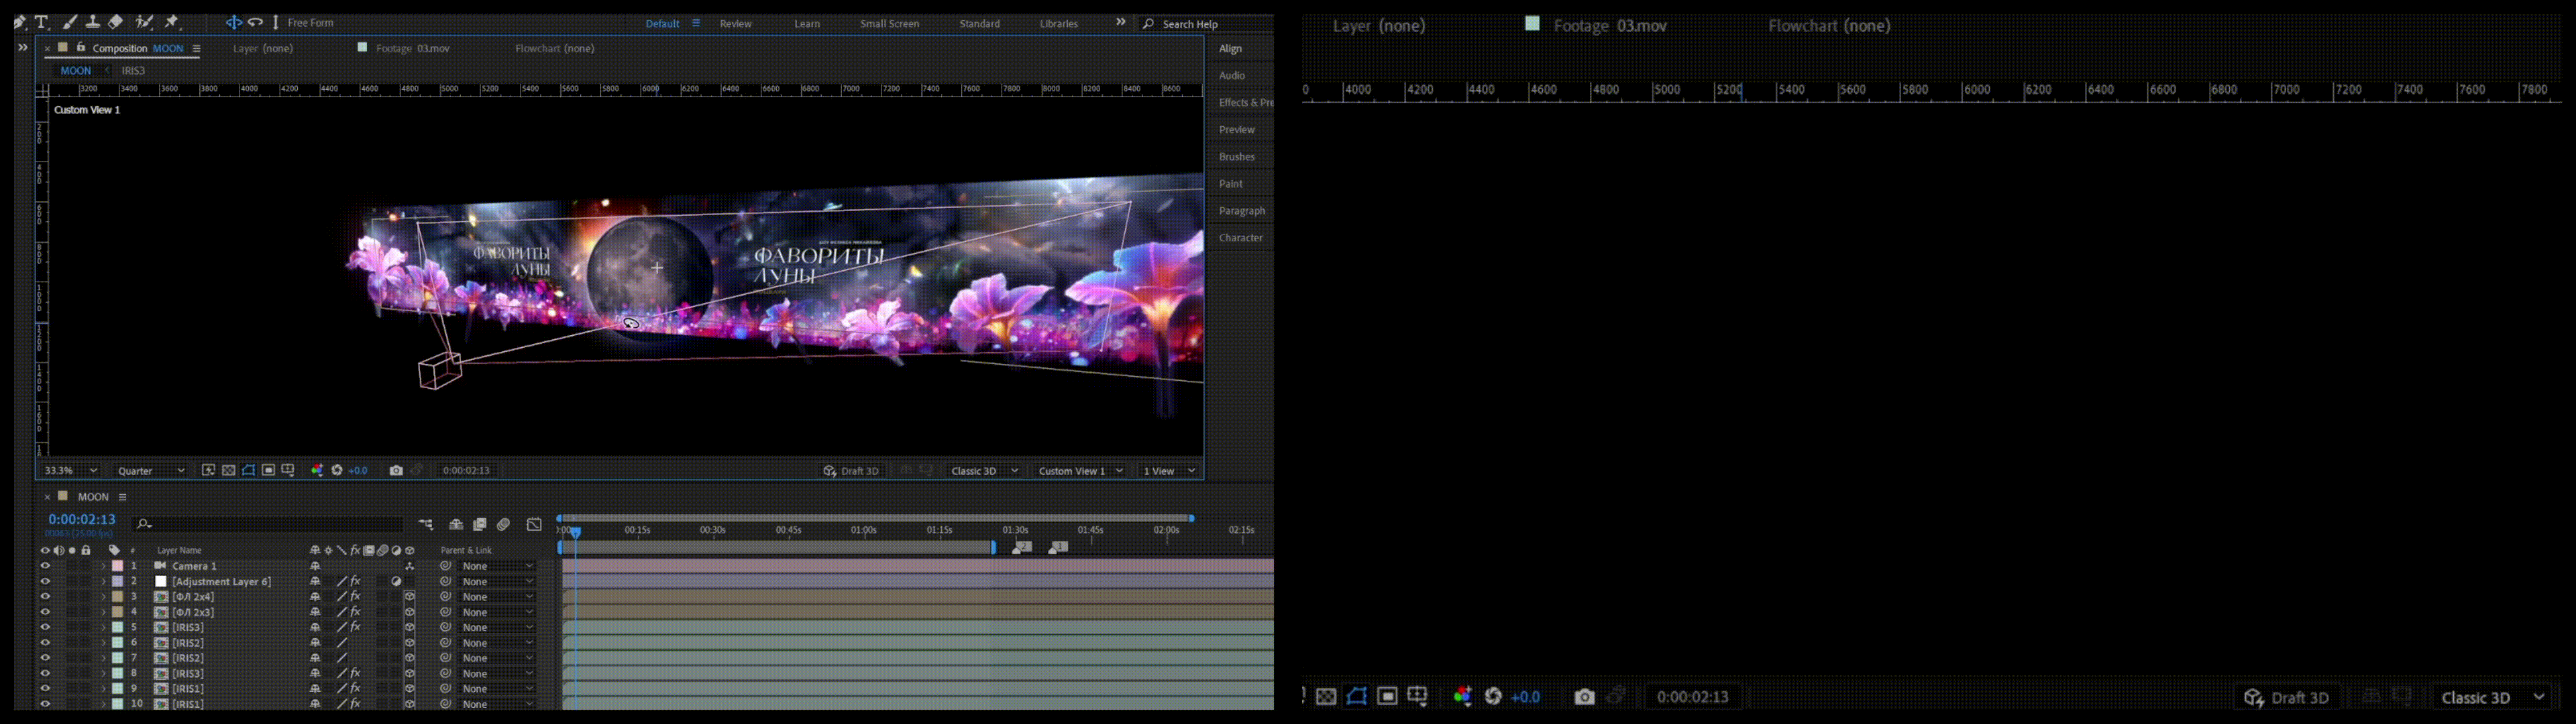
Task: Click the Draft 3D button
Action: 851,470
